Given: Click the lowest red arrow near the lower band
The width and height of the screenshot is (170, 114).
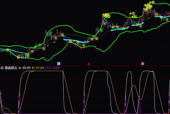Looking at the screenshot, I should tap(81, 48).
